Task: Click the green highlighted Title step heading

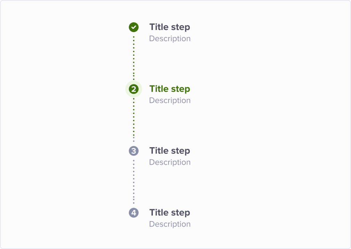Action: pyautogui.click(x=170, y=89)
